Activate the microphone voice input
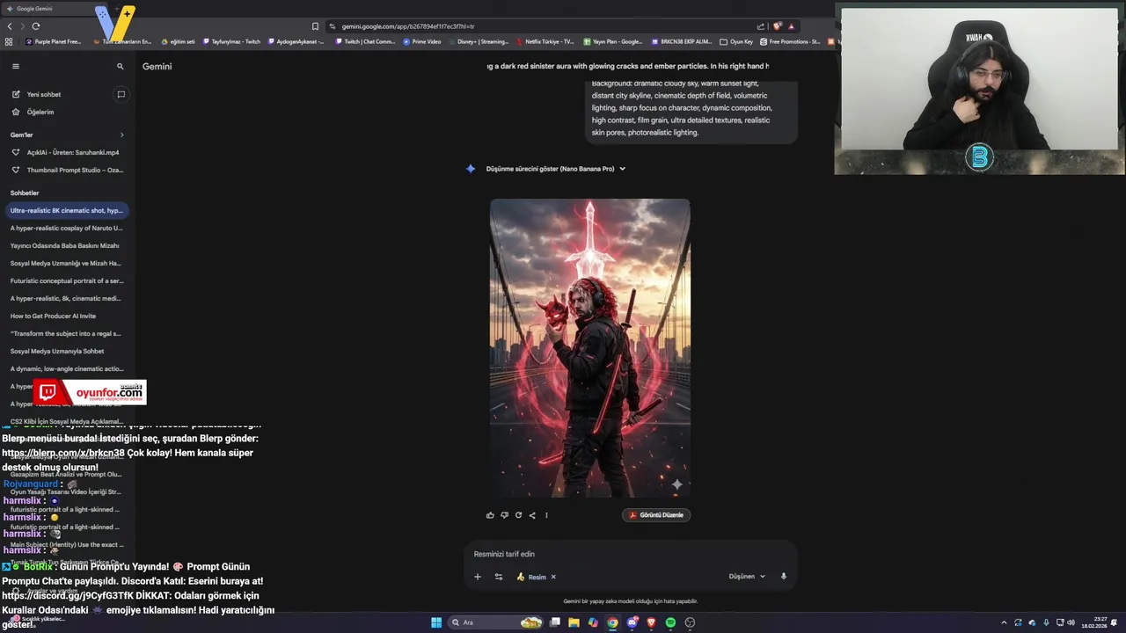The height and width of the screenshot is (633, 1126). point(784,577)
